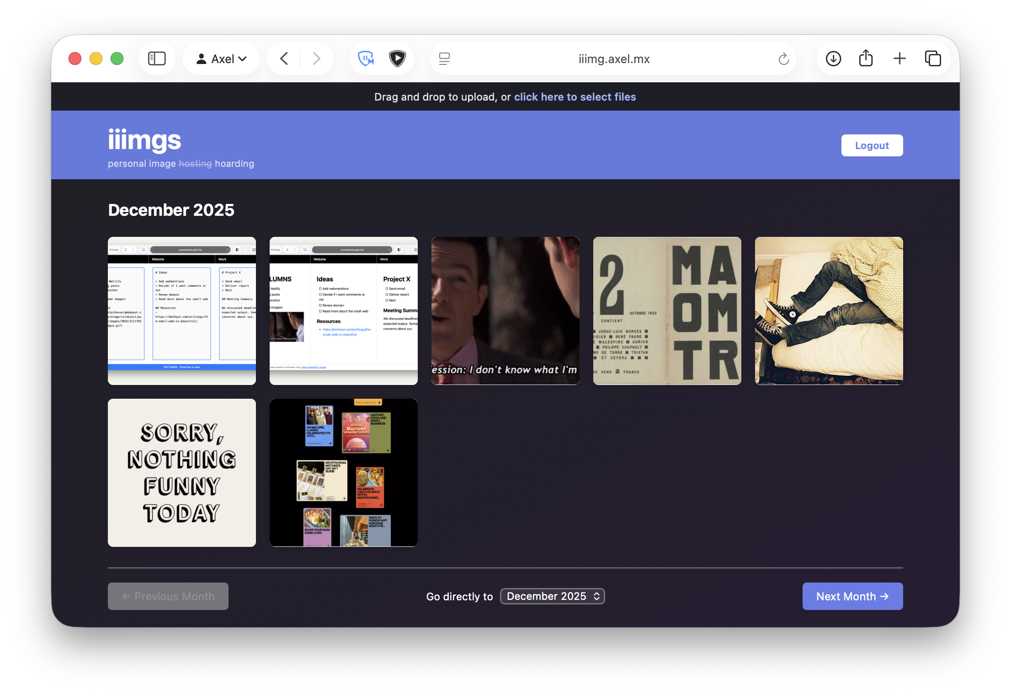
Task: Show tab overview
Action: click(x=932, y=59)
